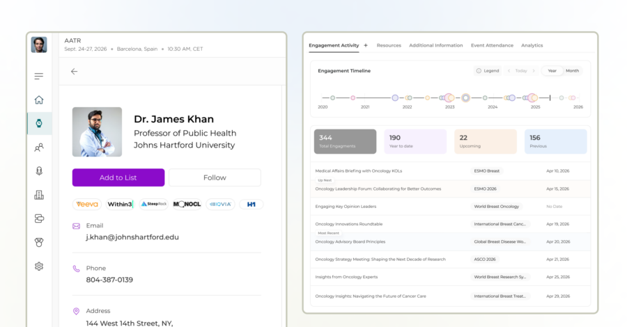This screenshot has height=327, width=627.
Task: Open the hamburger menu in sidebar
Action: click(x=39, y=77)
